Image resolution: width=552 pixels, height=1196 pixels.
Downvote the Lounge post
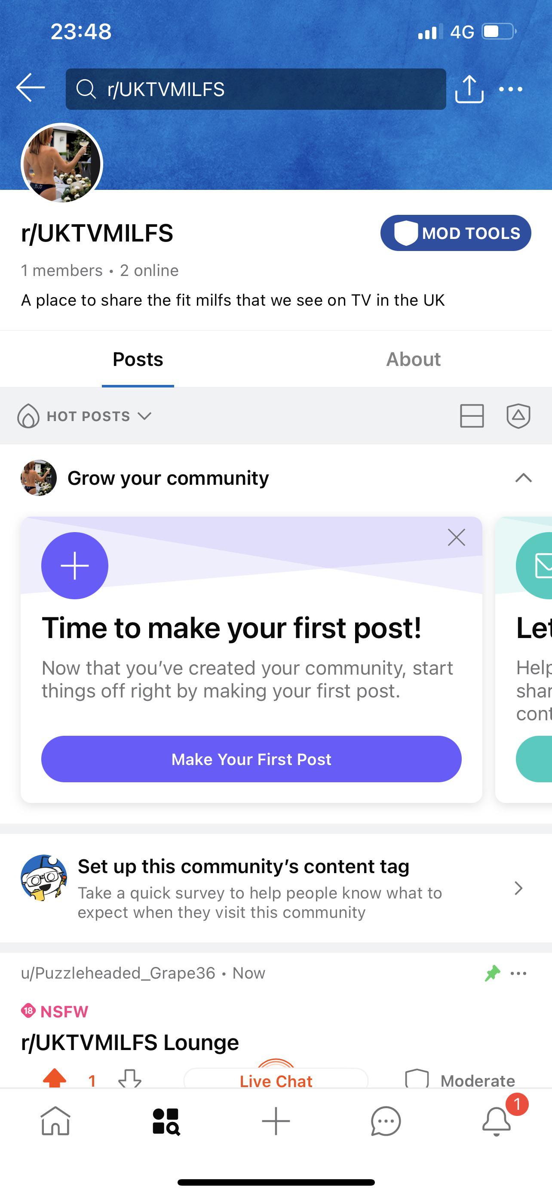[130, 1079]
